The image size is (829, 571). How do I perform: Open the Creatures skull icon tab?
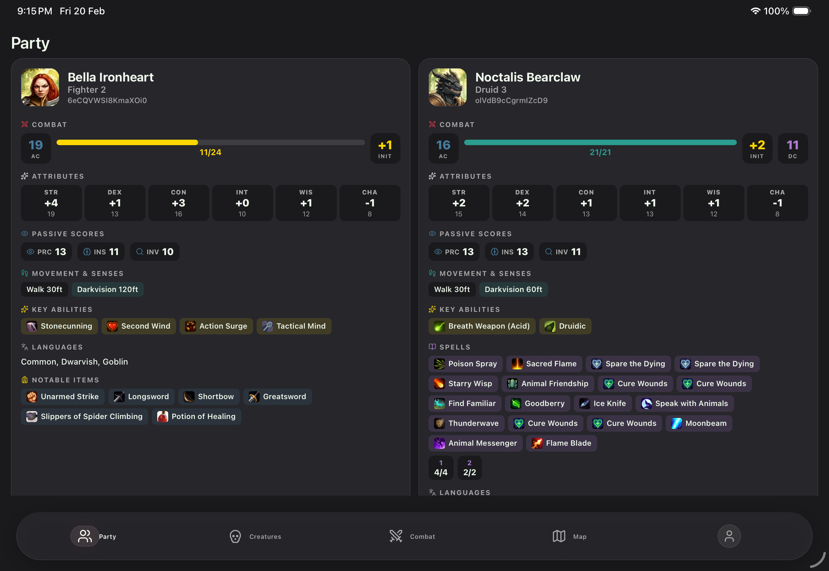point(235,536)
